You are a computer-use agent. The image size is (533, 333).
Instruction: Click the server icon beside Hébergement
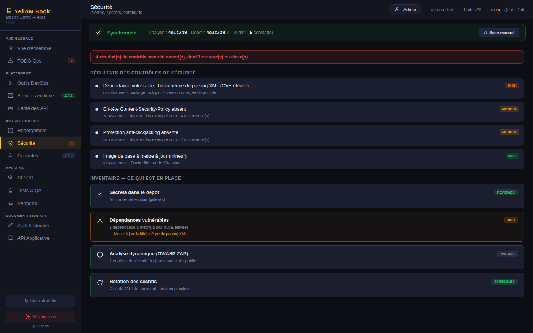(10, 131)
